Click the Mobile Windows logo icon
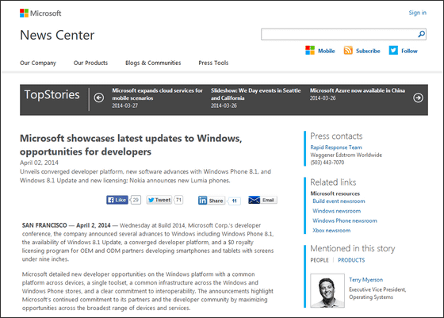Image resolution: width=444 pixels, height=318 pixels. tap(310, 51)
